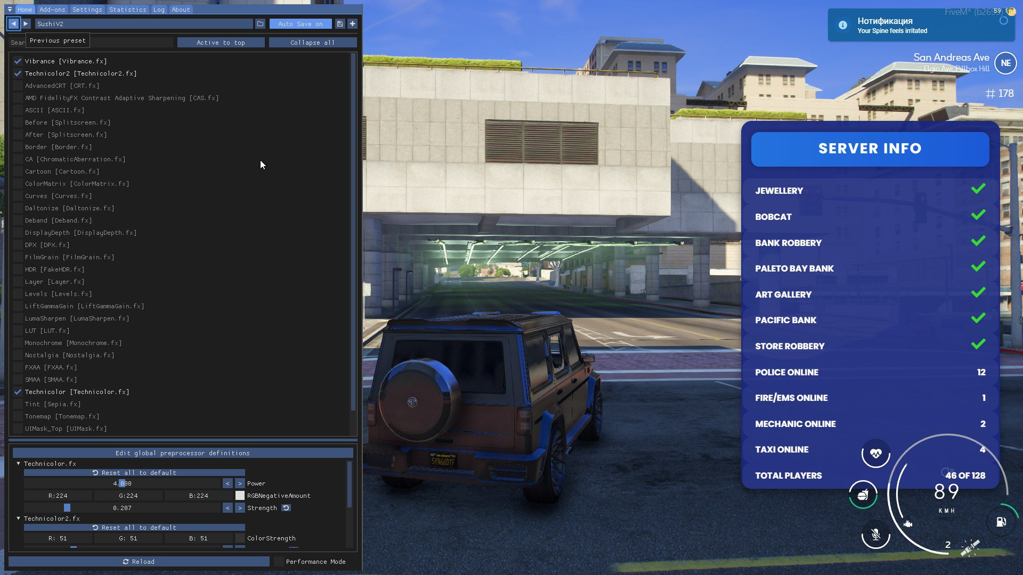Enable the FilmGrain effect checkbox
Image resolution: width=1023 pixels, height=575 pixels.
point(18,257)
